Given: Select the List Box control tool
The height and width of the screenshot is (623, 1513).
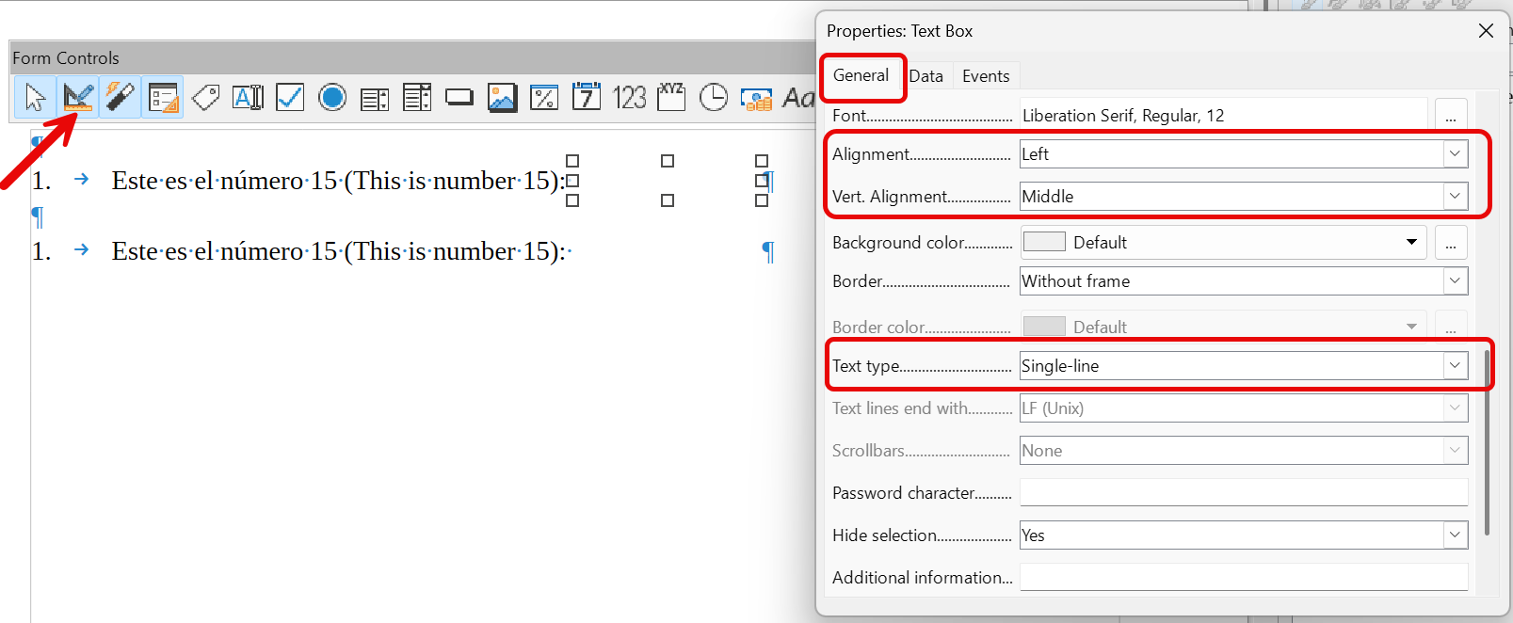Looking at the screenshot, I should (375, 97).
